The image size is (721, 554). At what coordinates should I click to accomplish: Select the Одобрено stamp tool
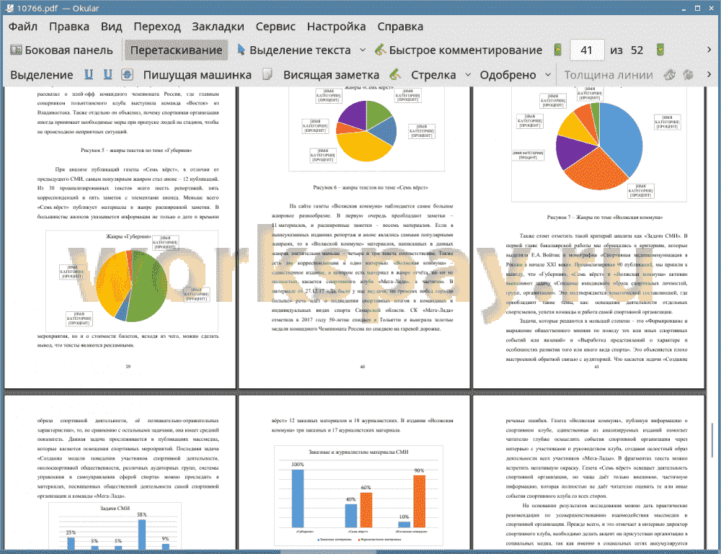click(508, 75)
